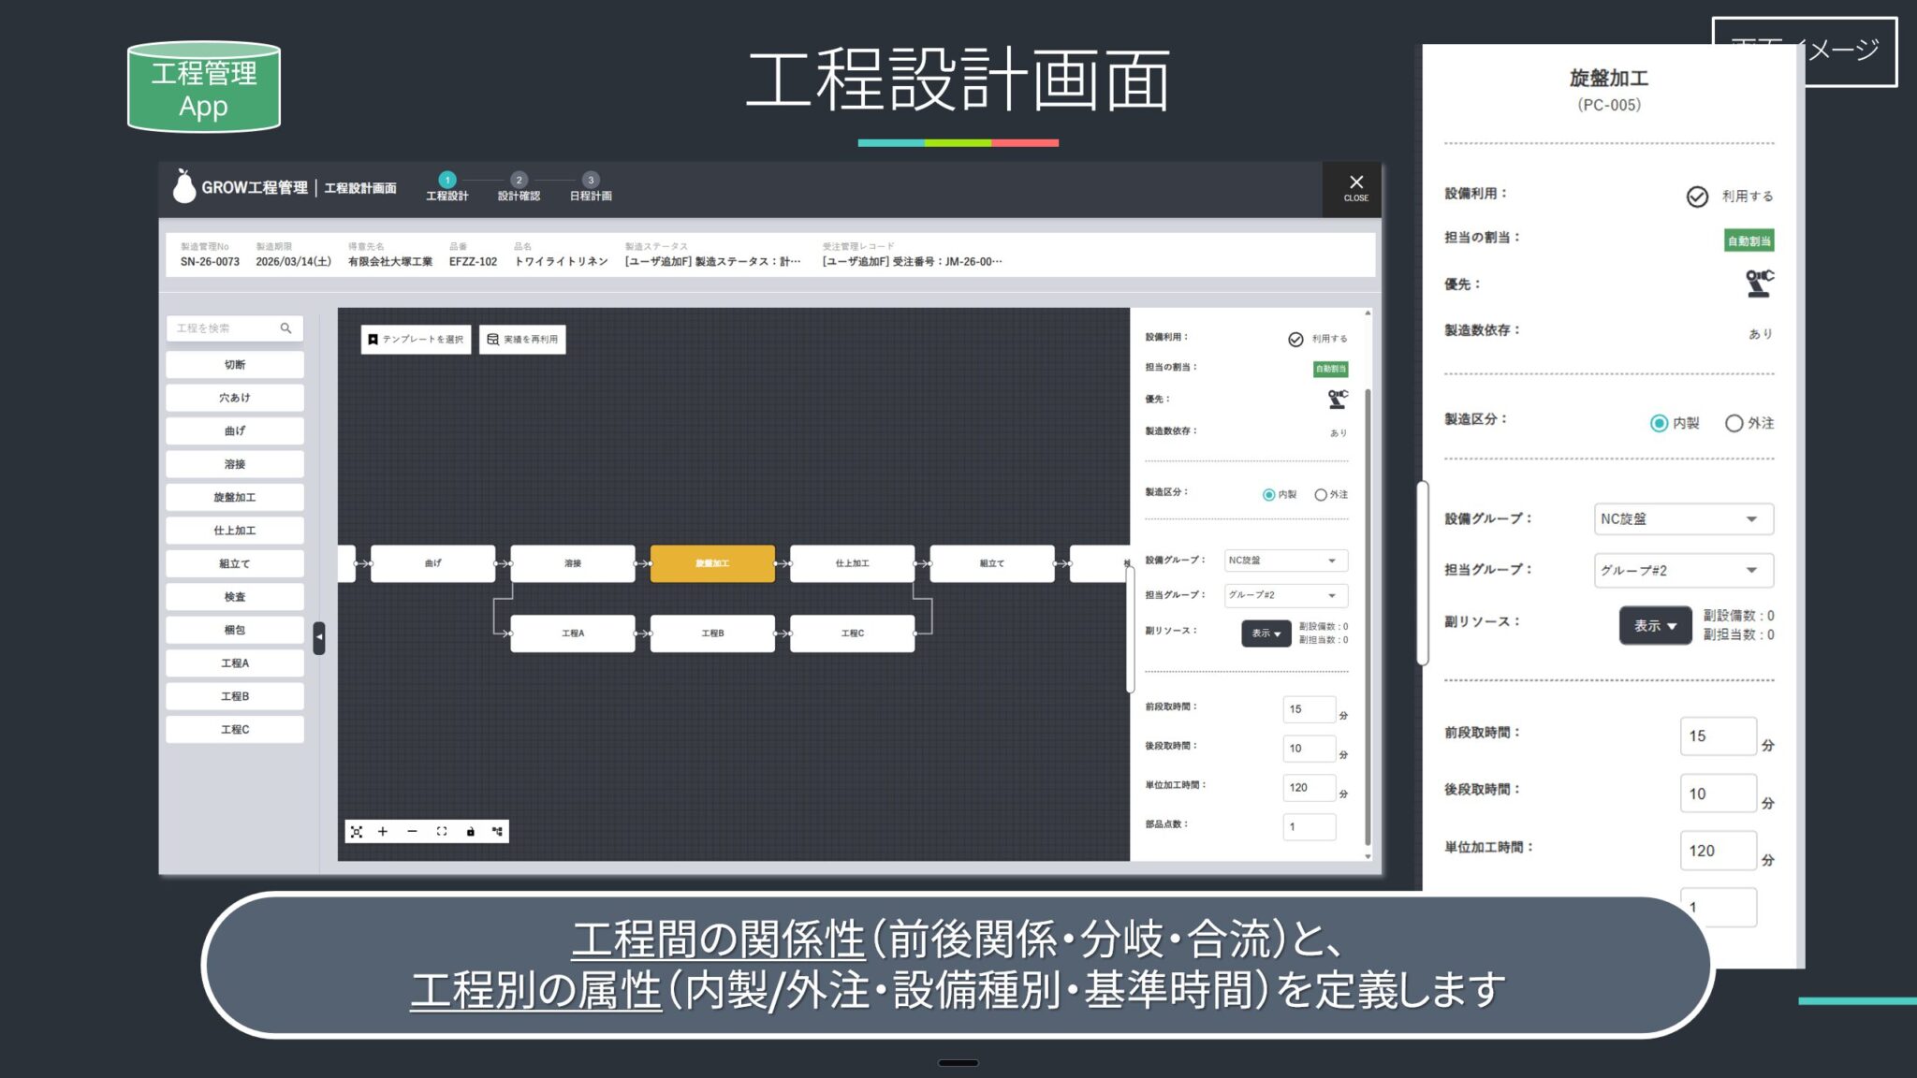Click the search magnifier in 工程を検索 box
1917x1078 pixels.
click(285, 328)
